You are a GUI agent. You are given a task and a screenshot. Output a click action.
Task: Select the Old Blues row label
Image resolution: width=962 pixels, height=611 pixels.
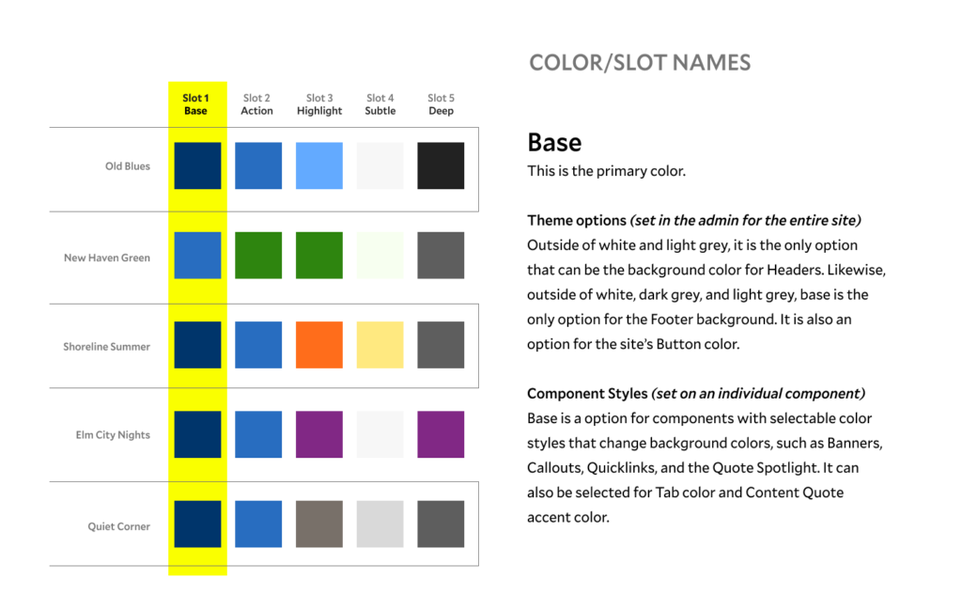coord(128,166)
